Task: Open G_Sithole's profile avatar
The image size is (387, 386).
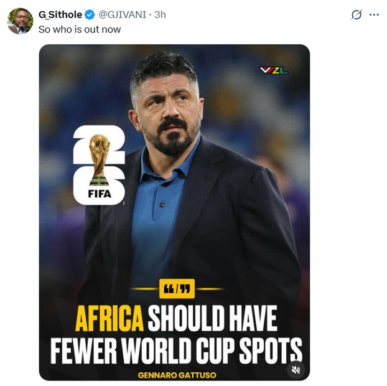Action: pos(20,21)
